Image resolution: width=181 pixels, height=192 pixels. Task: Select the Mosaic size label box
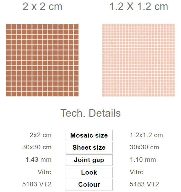pyautogui.click(x=89, y=135)
